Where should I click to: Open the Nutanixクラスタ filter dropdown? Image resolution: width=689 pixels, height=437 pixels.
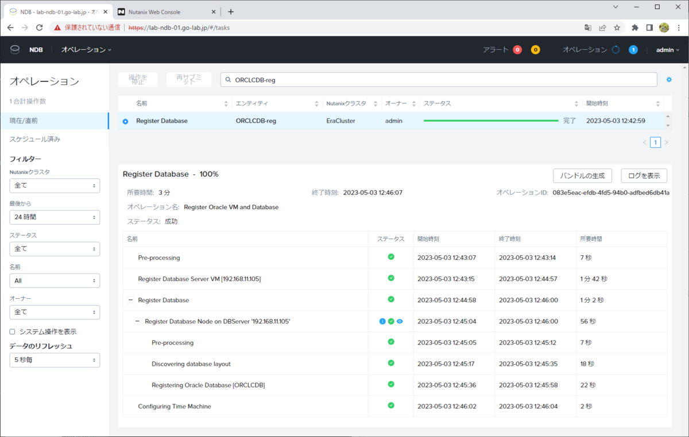coord(55,186)
